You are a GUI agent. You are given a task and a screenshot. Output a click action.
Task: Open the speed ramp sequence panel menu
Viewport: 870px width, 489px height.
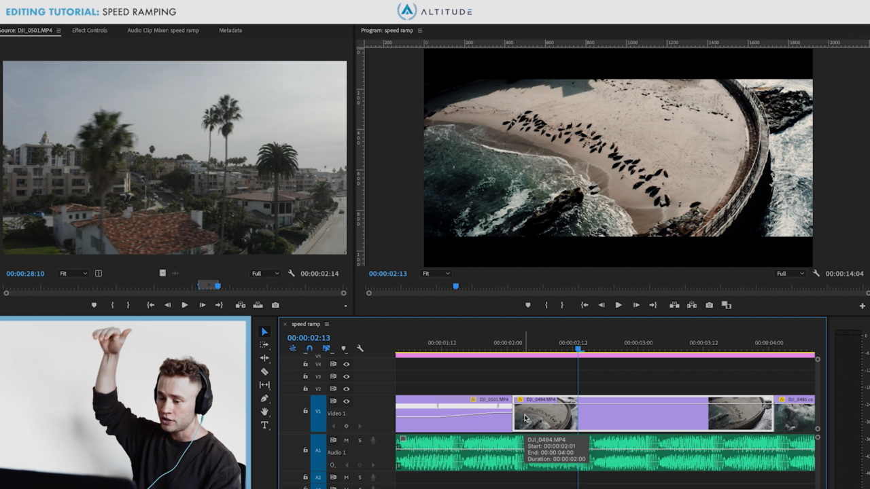coord(327,324)
